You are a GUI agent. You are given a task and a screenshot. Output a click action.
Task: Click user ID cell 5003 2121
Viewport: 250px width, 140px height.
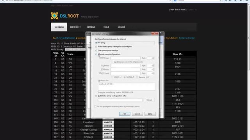(x=178, y=119)
